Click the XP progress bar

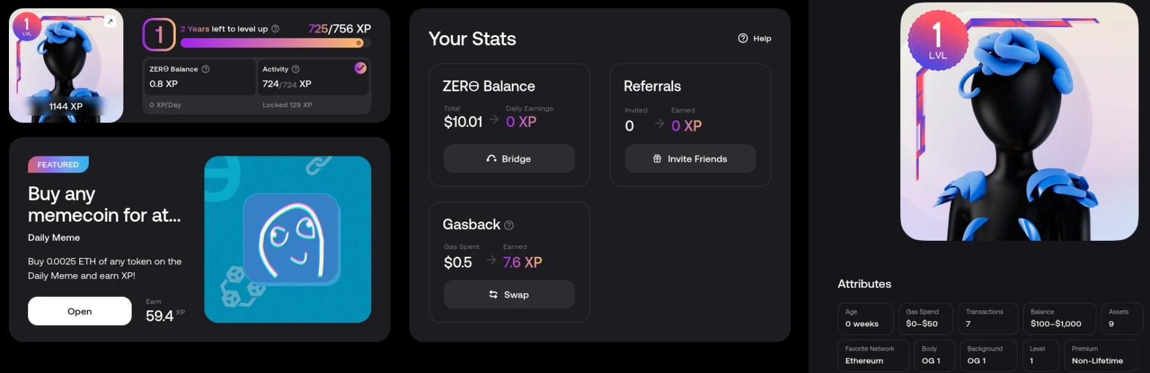[275, 43]
